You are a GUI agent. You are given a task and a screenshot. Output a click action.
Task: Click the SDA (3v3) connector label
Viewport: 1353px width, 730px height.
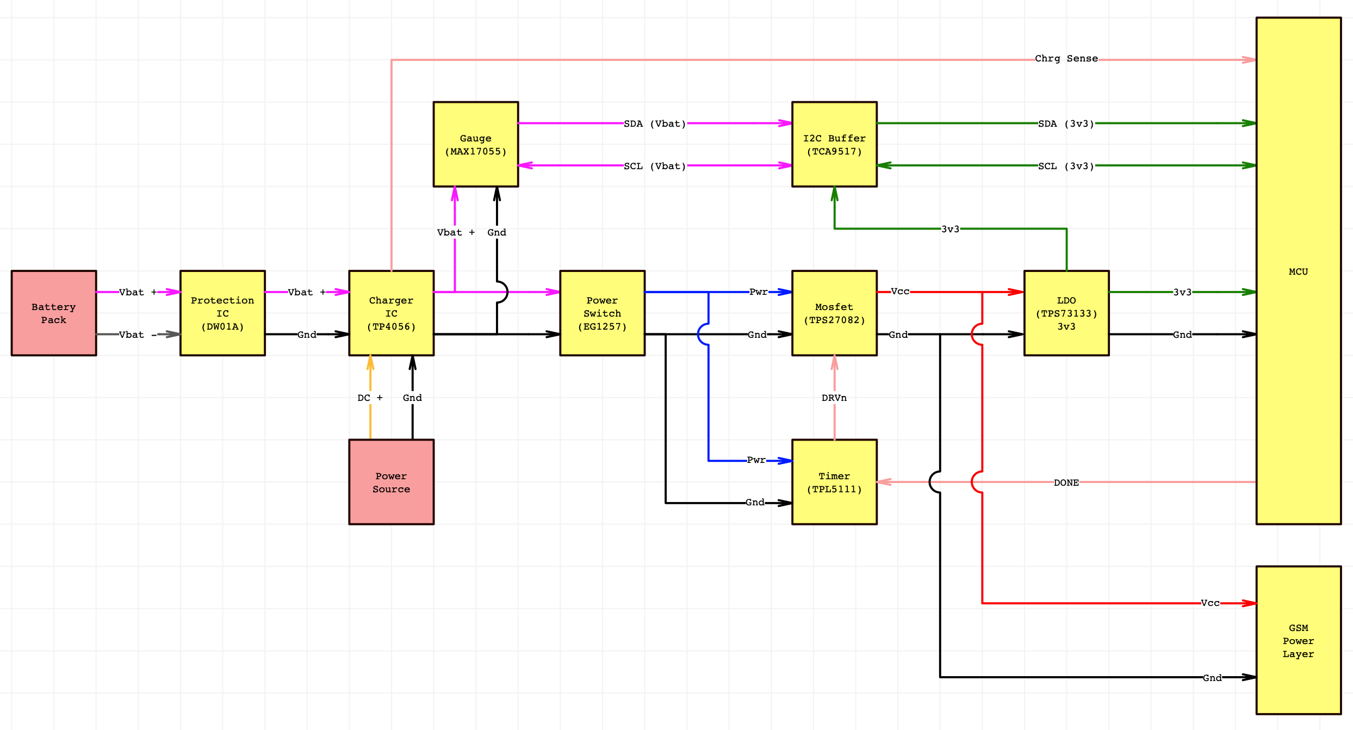(x=1066, y=124)
